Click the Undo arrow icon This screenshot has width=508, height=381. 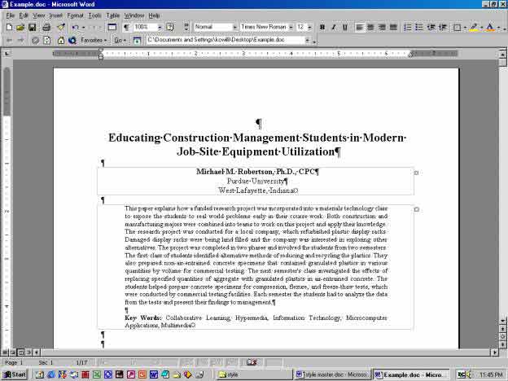(74, 27)
